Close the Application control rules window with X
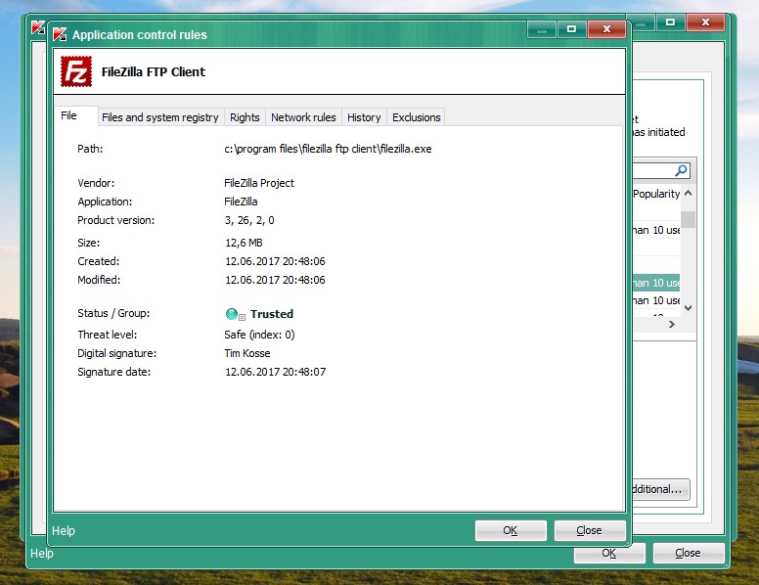 click(x=606, y=29)
